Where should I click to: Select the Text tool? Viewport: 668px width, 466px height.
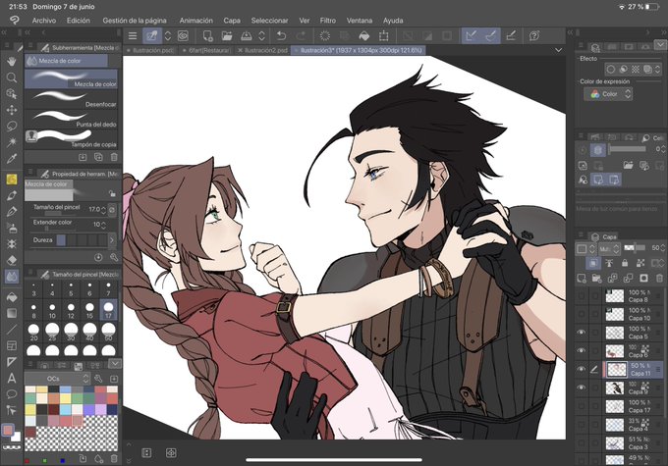tap(12, 378)
